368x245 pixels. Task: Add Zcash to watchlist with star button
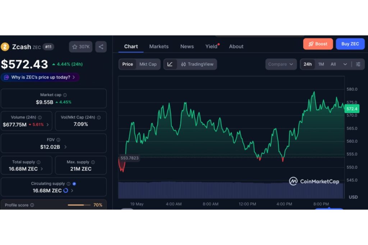pyautogui.click(x=81, y=47)
